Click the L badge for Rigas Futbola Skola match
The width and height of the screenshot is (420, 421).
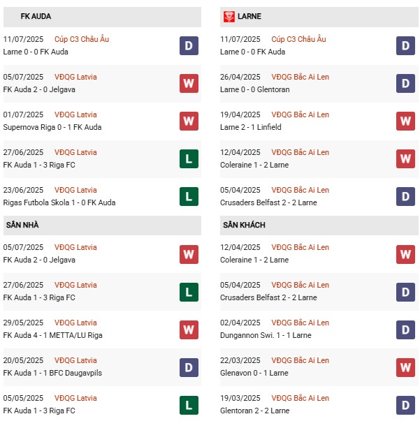coord(189,197)
